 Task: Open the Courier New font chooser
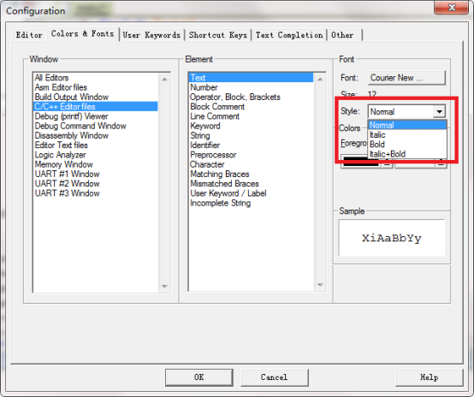click(x=406, y=78)
